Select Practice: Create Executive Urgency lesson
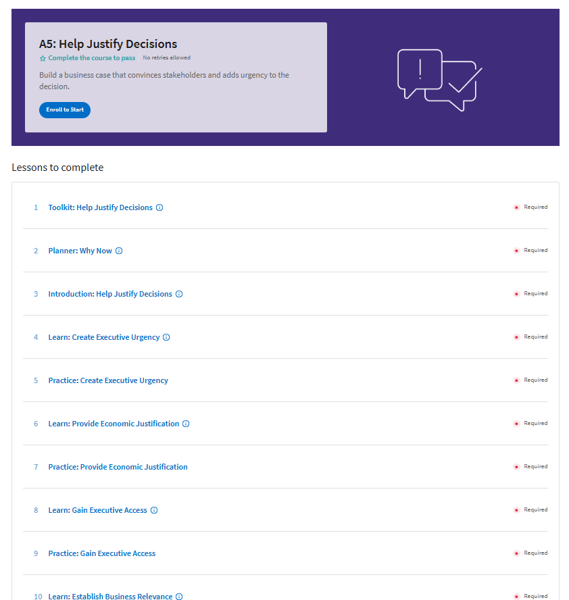 [108, 380]
